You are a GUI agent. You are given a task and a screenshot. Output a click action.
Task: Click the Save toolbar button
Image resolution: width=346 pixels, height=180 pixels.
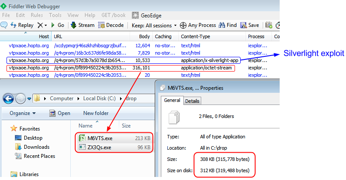click(250, 25)
